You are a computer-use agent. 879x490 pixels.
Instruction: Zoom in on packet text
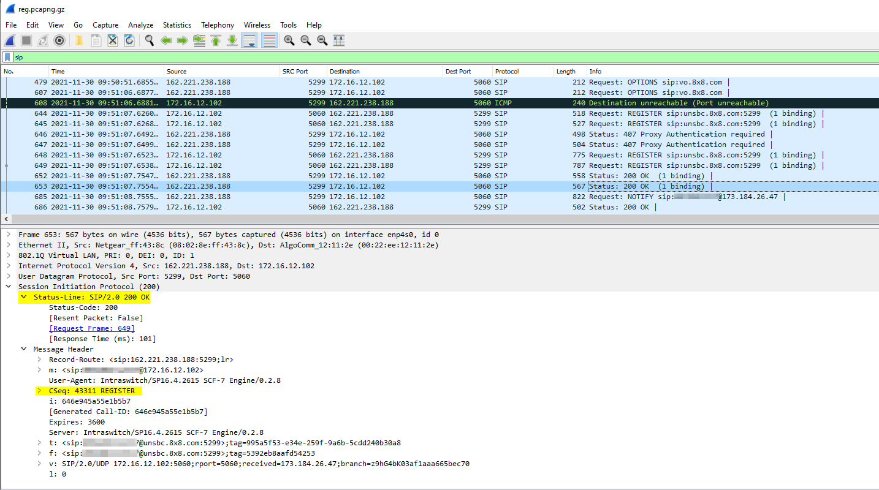point(289,40)
